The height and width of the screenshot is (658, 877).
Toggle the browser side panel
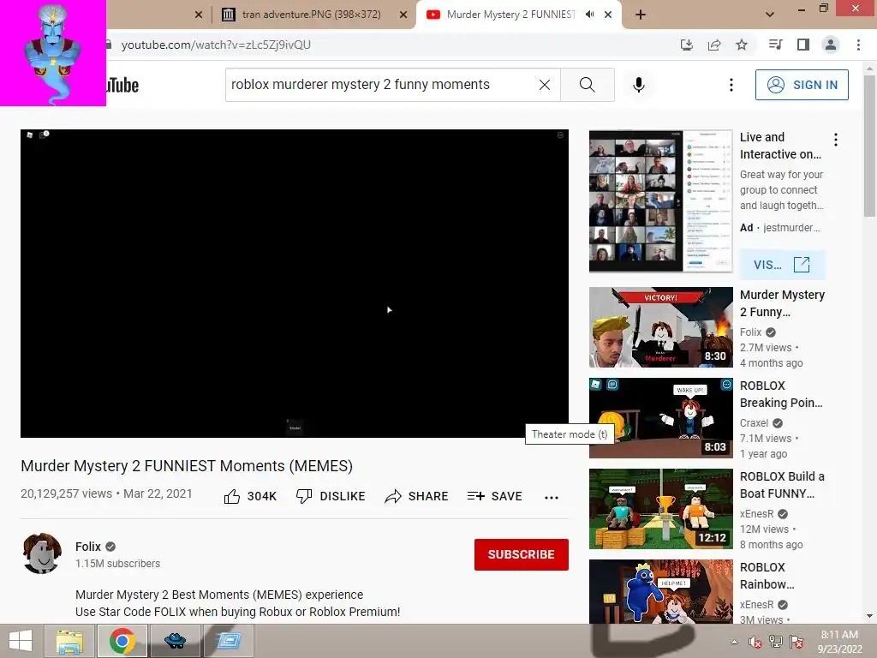click(x=803, y=45)
